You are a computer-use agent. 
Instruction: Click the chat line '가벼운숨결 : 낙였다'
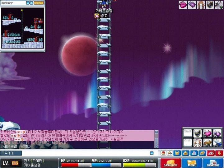pyautogui.click(x=16, y=147)
